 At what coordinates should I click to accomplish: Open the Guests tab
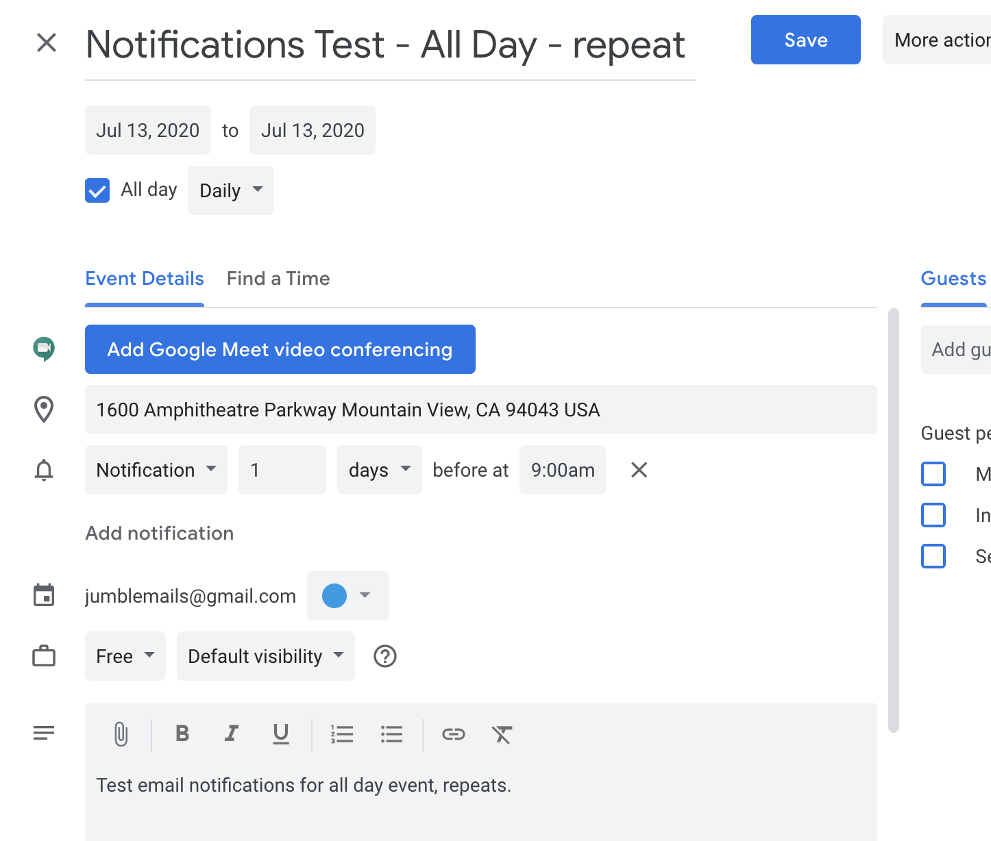coord(953,278)
